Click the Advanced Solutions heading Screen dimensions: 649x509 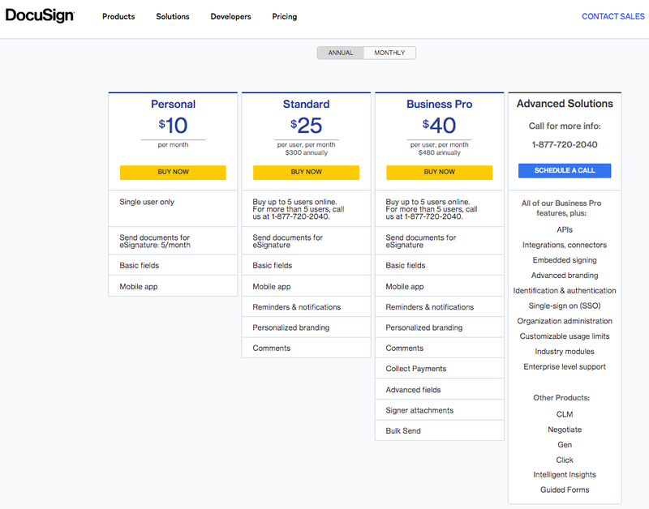pyautogui.click(x=565, y=104)
